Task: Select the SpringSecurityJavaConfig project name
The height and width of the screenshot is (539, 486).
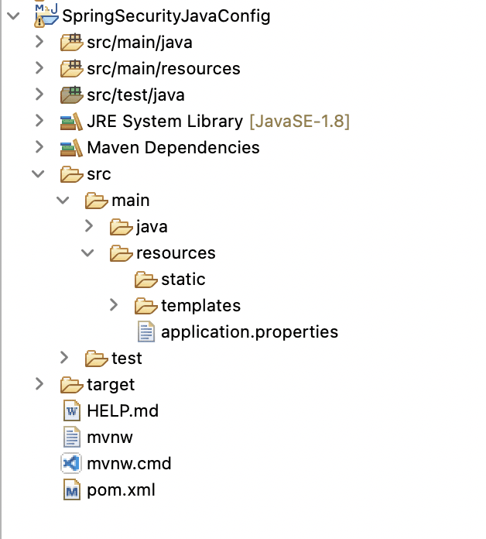Action: pos(166,16)
